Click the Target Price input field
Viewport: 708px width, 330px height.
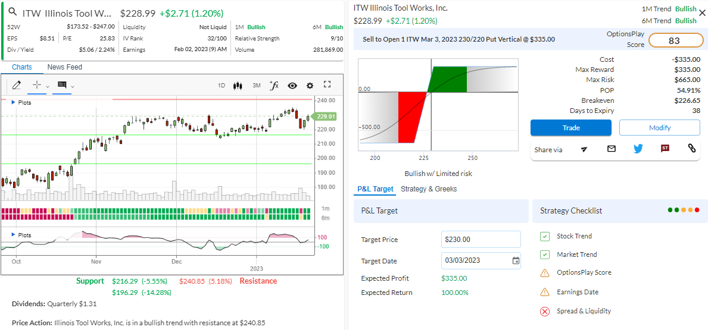coord(481,240)
